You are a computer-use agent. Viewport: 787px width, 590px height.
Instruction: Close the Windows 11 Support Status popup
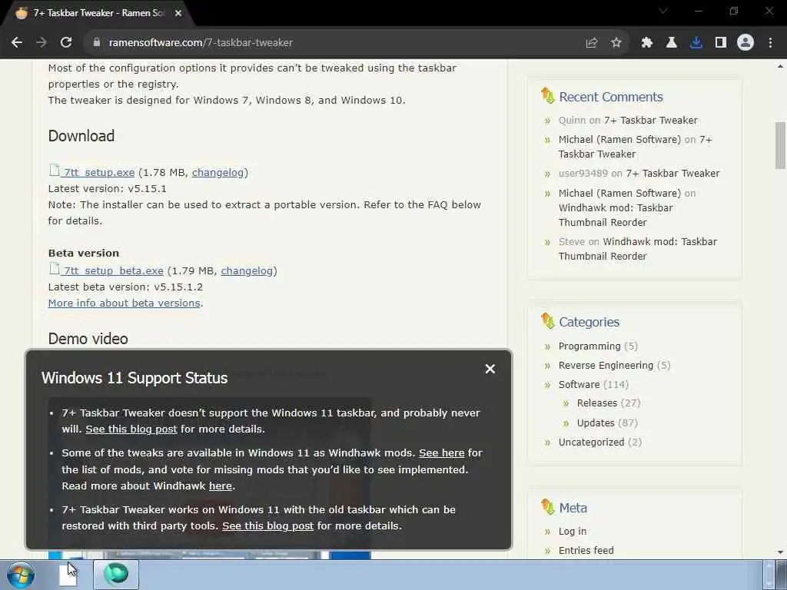pos(490,370)
